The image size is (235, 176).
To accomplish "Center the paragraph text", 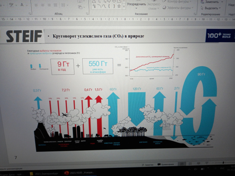I will [43, 5].
